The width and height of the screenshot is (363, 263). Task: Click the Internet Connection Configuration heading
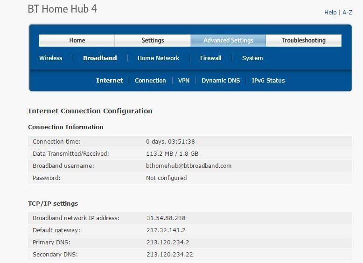pos(91,111)
